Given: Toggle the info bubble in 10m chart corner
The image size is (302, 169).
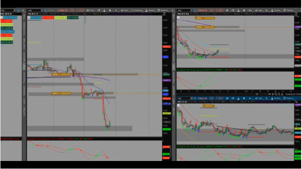Looking at the screenshot, I should pyautogui.click(x=178, y=17).
